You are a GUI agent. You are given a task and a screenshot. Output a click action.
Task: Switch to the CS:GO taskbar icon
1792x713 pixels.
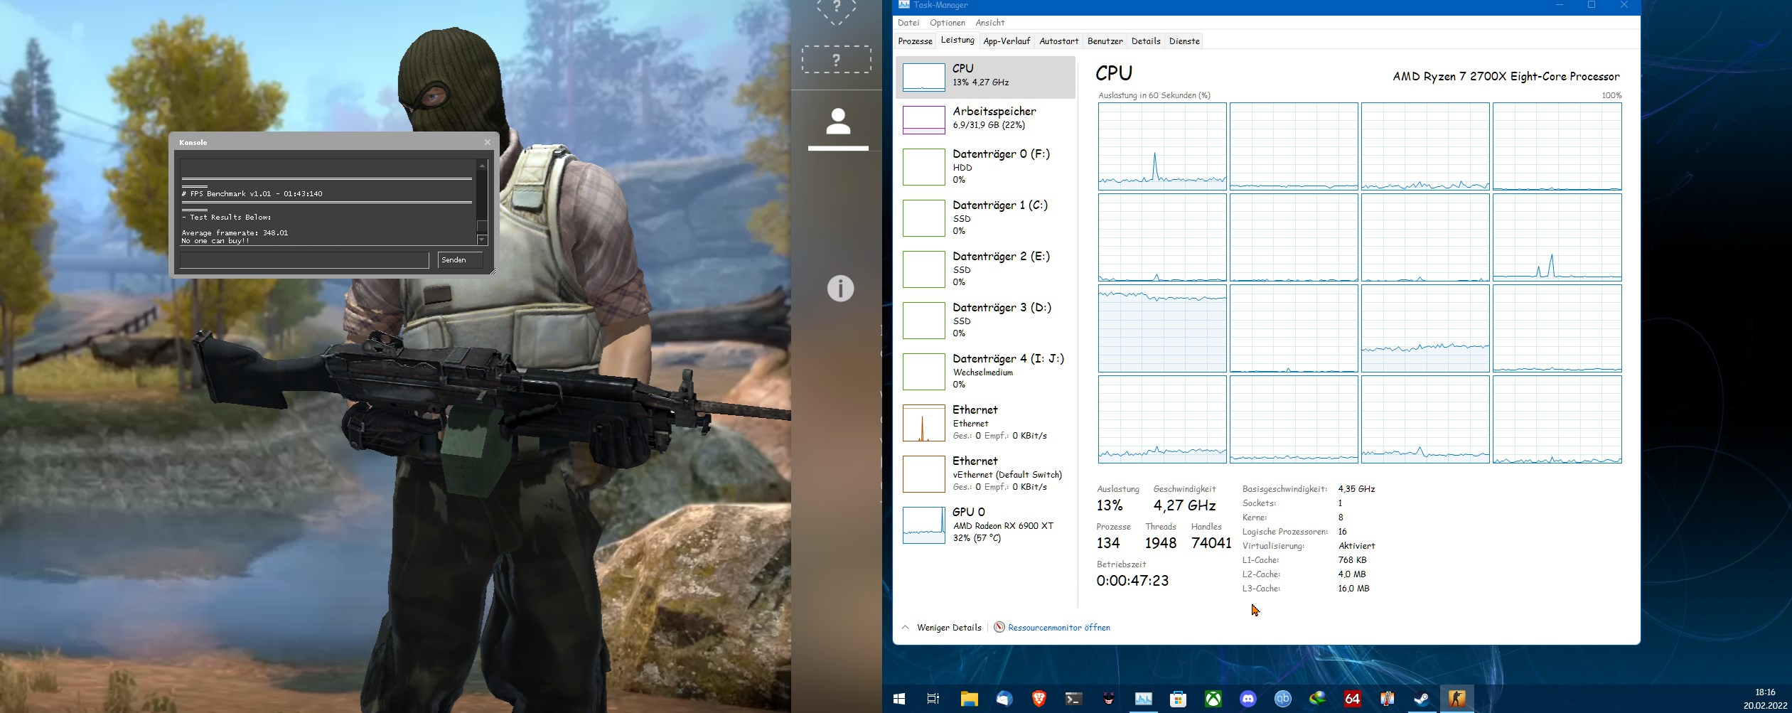1456,699
